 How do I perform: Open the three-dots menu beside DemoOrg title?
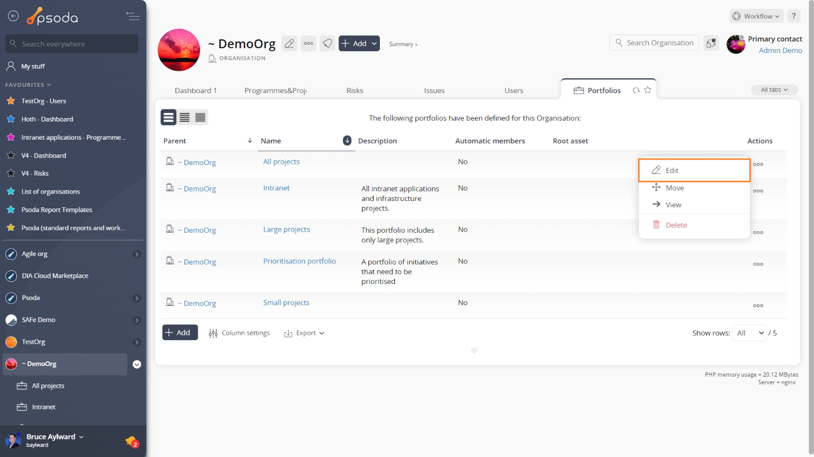(308, 43)
